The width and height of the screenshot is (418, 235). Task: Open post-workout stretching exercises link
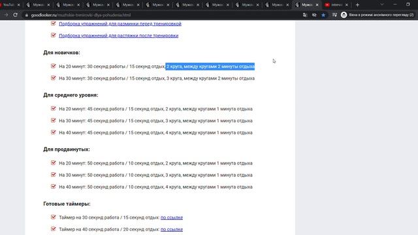119,35
